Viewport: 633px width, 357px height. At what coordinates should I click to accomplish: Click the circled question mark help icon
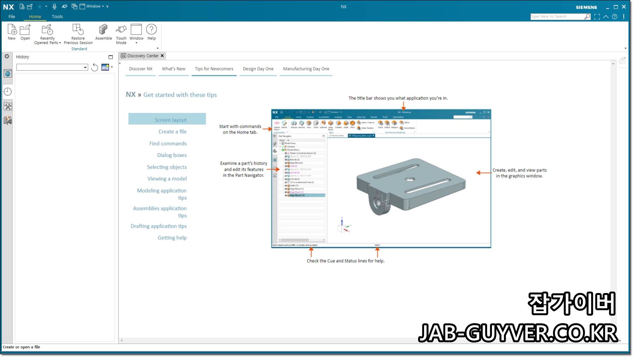[x=614, y=17]
